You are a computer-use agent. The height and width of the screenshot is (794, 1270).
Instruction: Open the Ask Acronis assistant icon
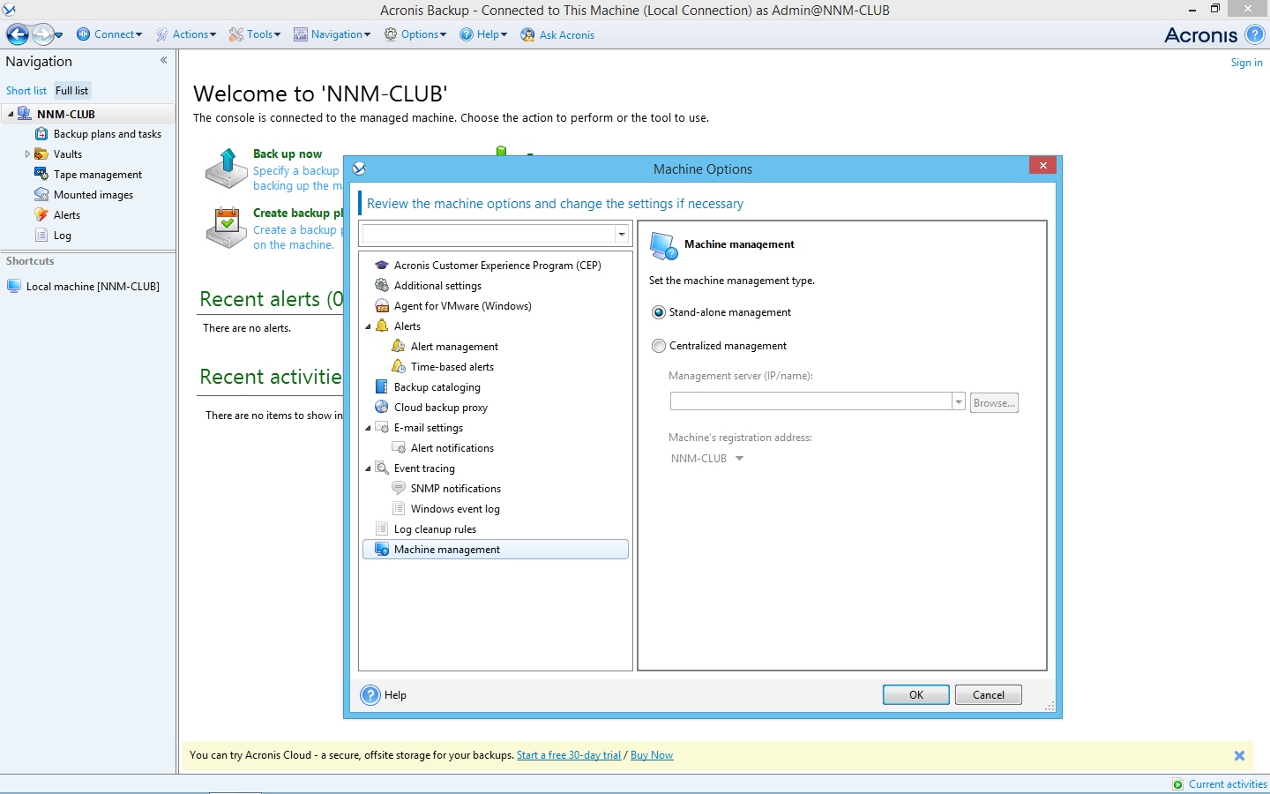click(527, 34)
